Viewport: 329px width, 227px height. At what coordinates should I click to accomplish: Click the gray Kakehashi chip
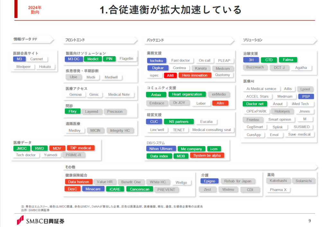point(278,181)
